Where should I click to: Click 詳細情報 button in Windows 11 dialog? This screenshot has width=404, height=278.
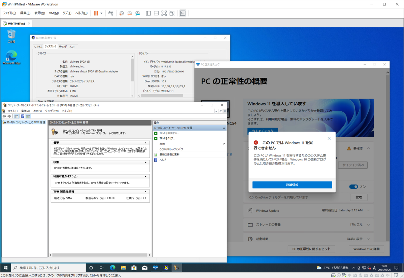point(292,185)
